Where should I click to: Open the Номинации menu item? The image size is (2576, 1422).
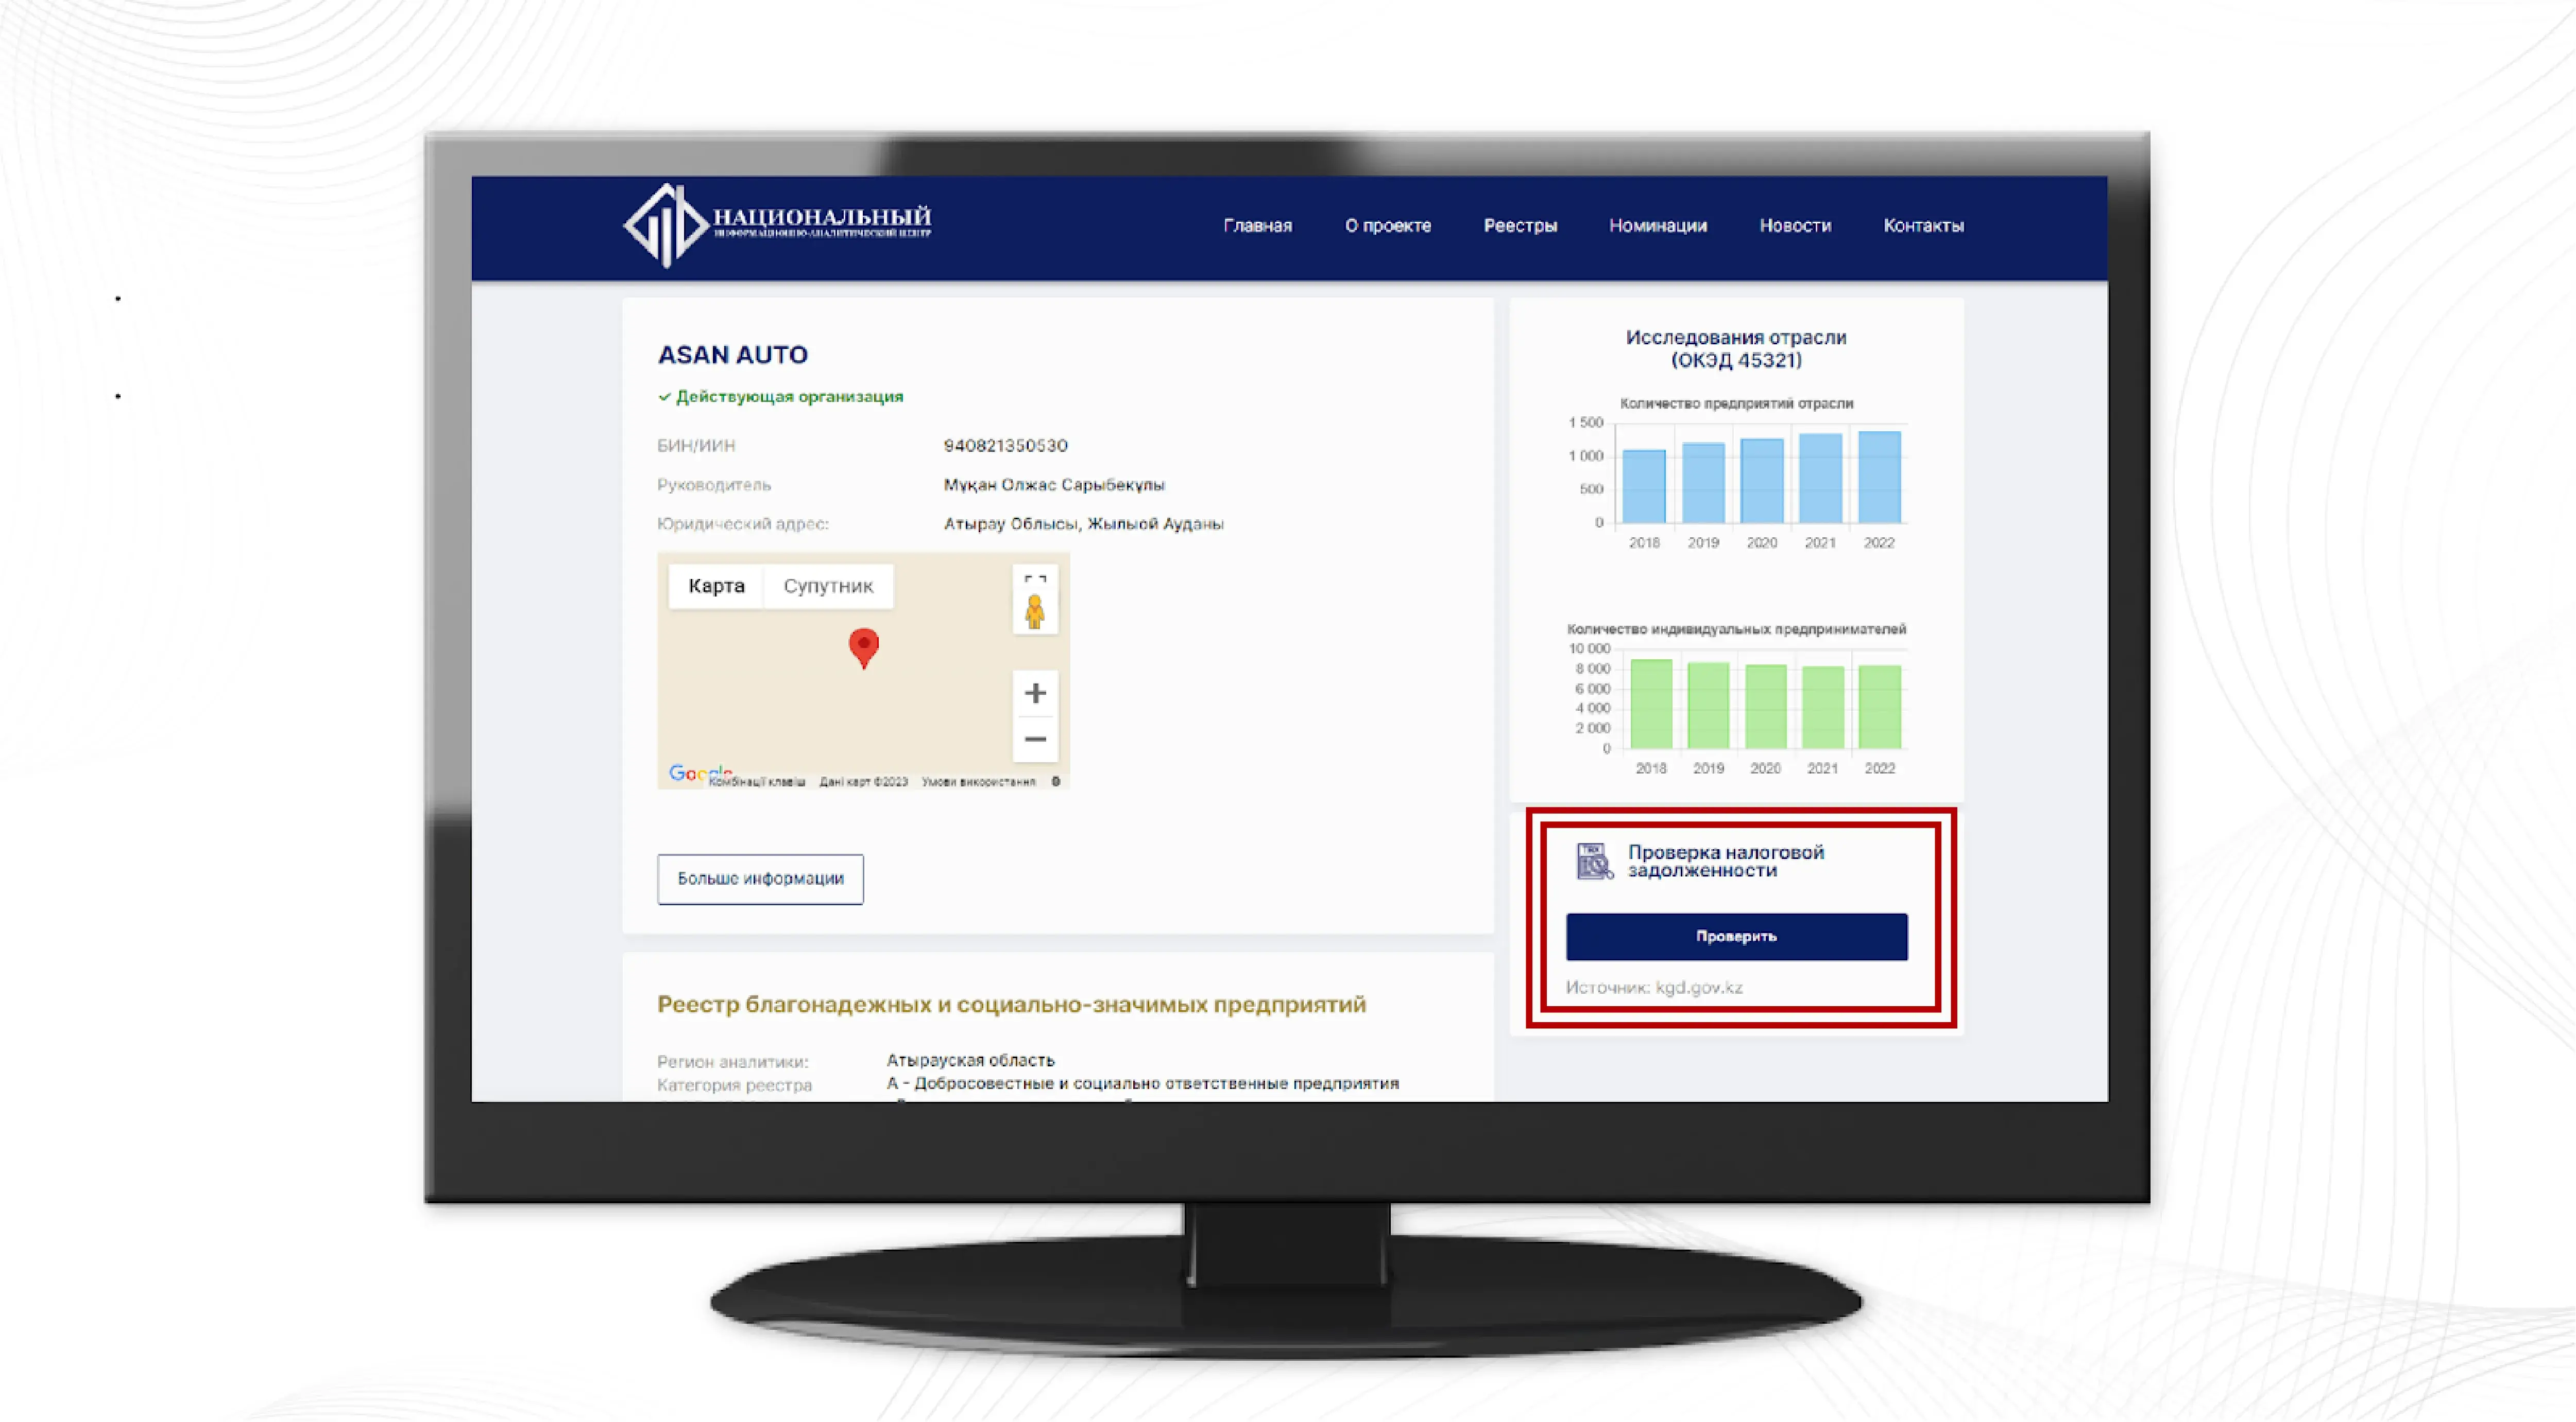coord(1657,226)
